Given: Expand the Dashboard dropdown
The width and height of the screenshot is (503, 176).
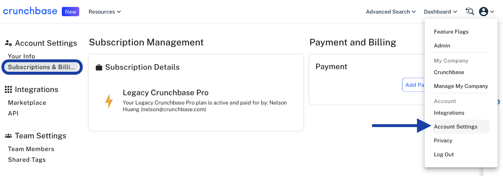Looking at the screenshot, I should pos(440,12).
